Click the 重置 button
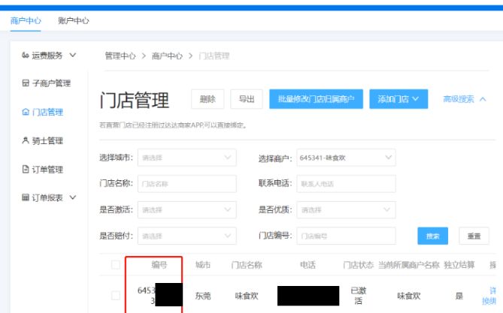503x313 pixels. pyautogui.click(x=474, y=236)
